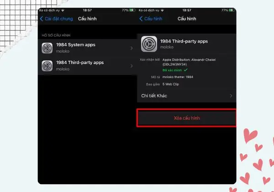Click gear icon of 1984 Third-party apps row
This screenshot has width=274, height=192.
[x=47, y=66]
